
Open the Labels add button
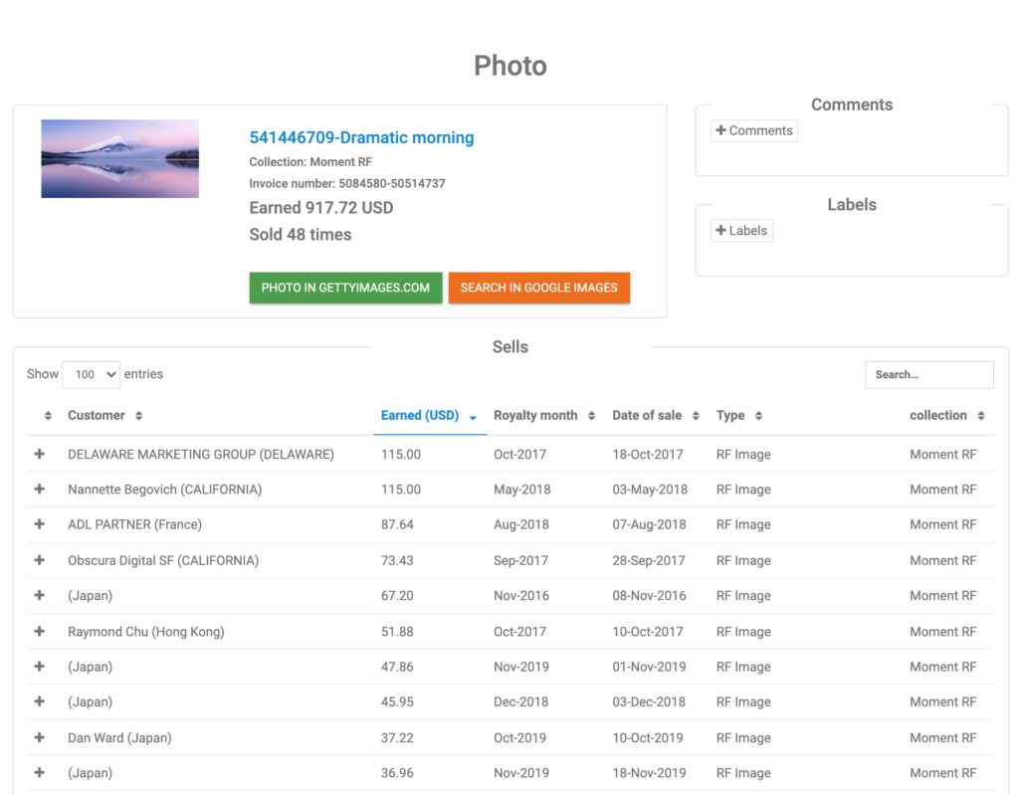coord(741,231)
